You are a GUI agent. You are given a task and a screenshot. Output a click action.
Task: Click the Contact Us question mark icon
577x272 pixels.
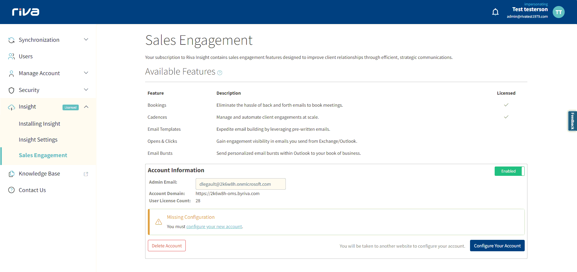coord(11,190)
